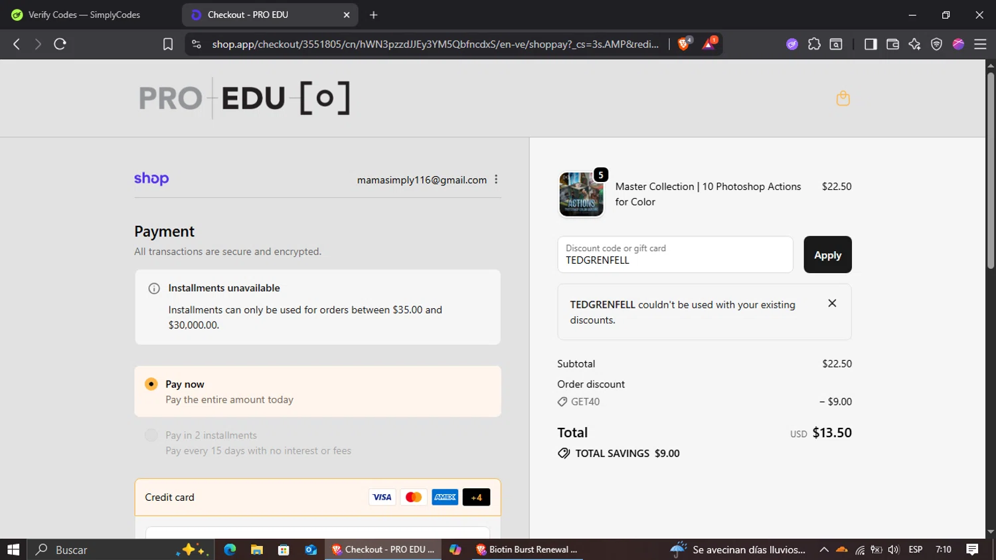Open Brave Shields lion icon
Image resolution: width=996 pixels, height=560 pixels.
click(x=684, y=44)
